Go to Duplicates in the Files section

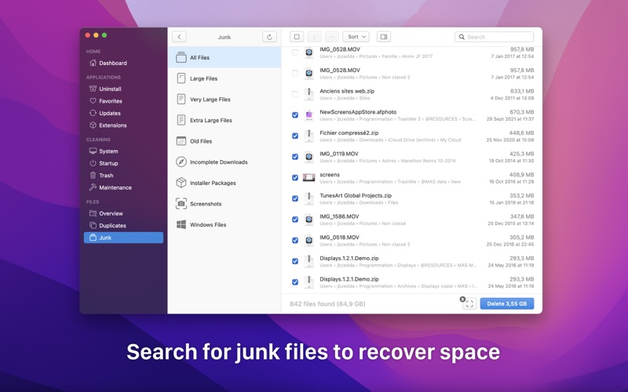tap(112, 226)
